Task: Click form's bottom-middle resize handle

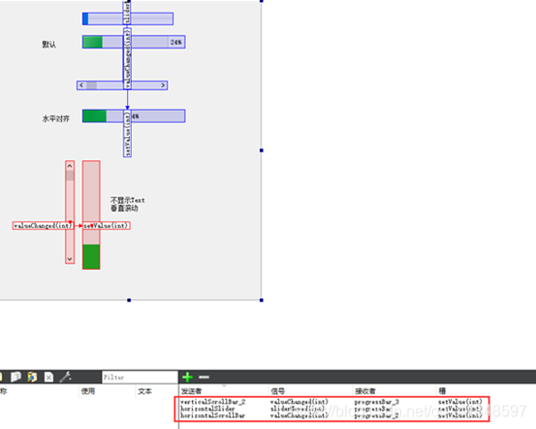Action: 129,300
